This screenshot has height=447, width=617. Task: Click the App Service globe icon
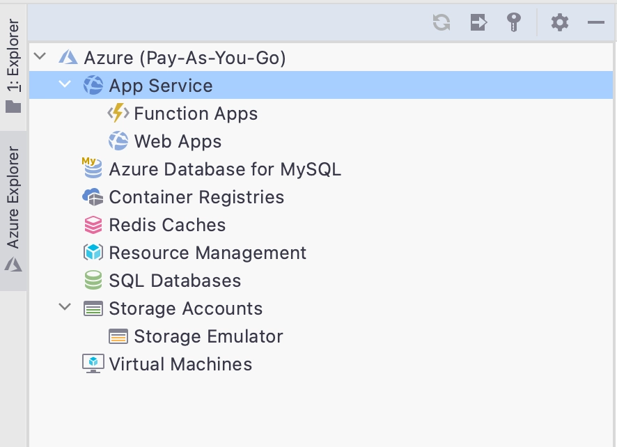coord(93,86)
